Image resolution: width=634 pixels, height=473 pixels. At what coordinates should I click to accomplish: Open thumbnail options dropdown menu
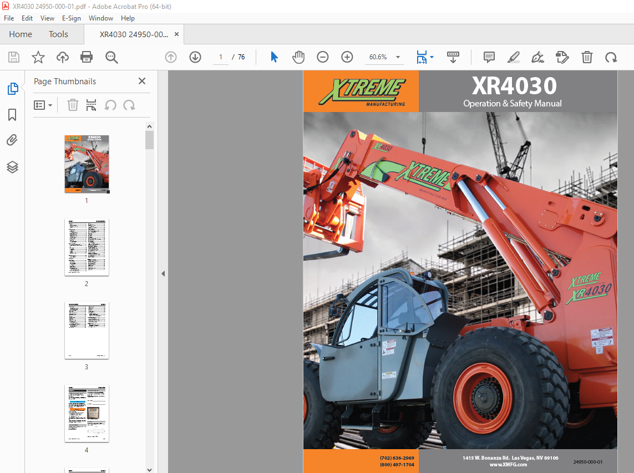click(x=43, y=105)
